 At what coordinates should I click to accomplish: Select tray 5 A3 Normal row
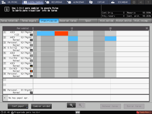click(18, 54)
